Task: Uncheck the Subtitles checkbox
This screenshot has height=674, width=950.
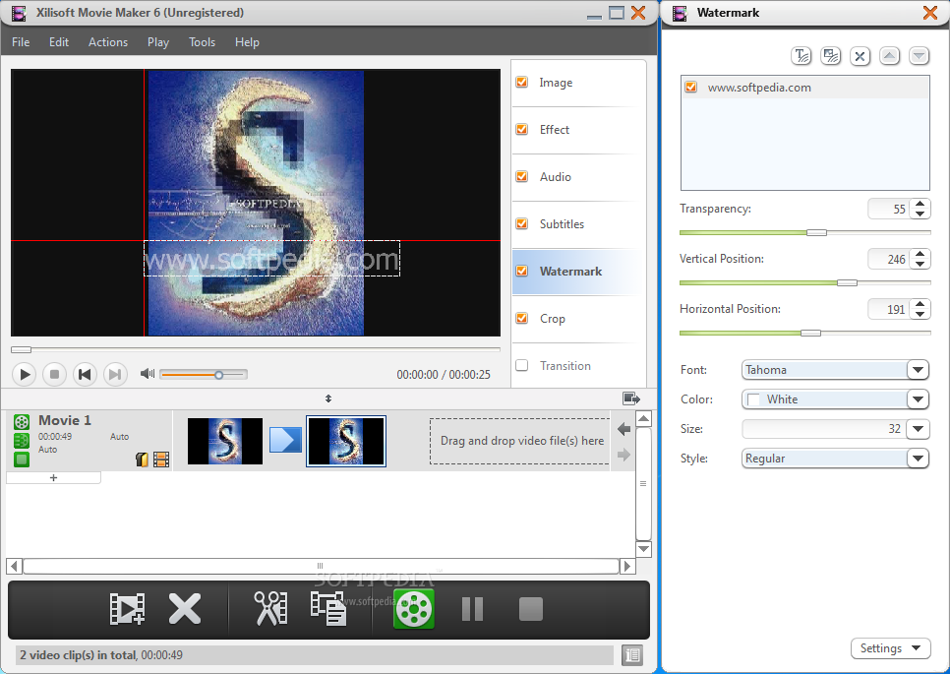Action: coord(521,223)
